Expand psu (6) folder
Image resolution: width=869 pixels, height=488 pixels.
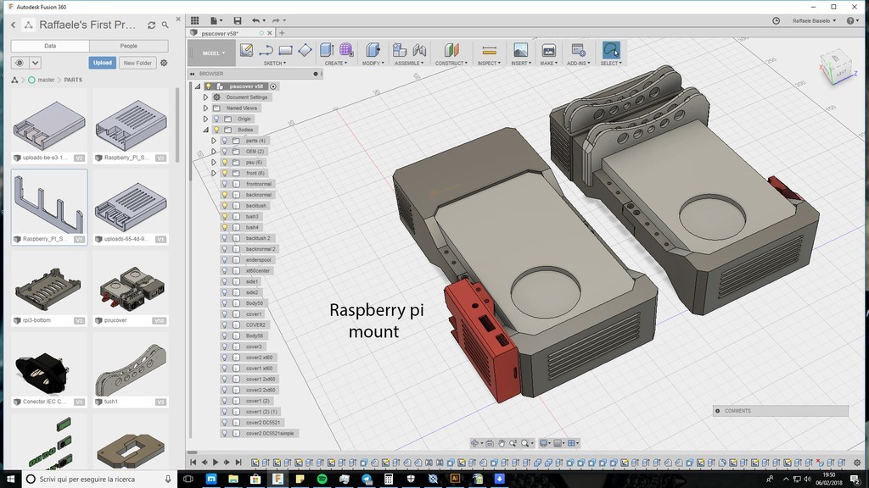[213, 162]
